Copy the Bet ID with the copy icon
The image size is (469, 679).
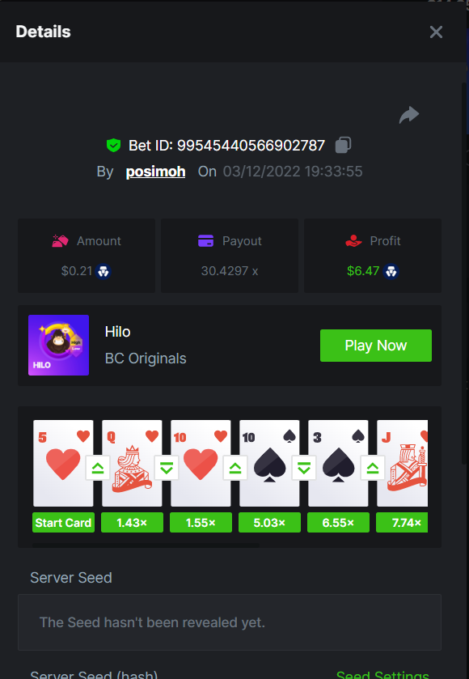pyautogui.click(x=343, y=145)
